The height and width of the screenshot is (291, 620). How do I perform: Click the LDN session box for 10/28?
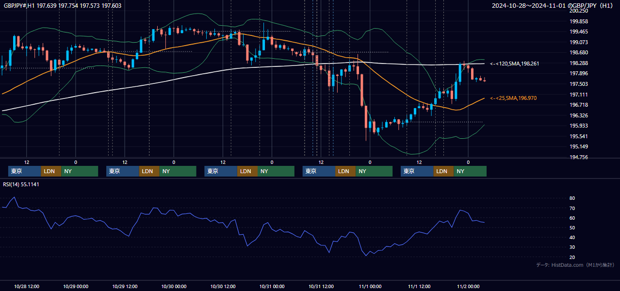[51, 171]
